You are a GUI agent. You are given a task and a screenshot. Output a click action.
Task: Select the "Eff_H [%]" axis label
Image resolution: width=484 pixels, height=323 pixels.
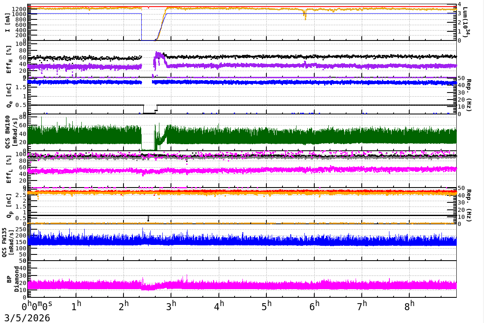tap(8, 59)
